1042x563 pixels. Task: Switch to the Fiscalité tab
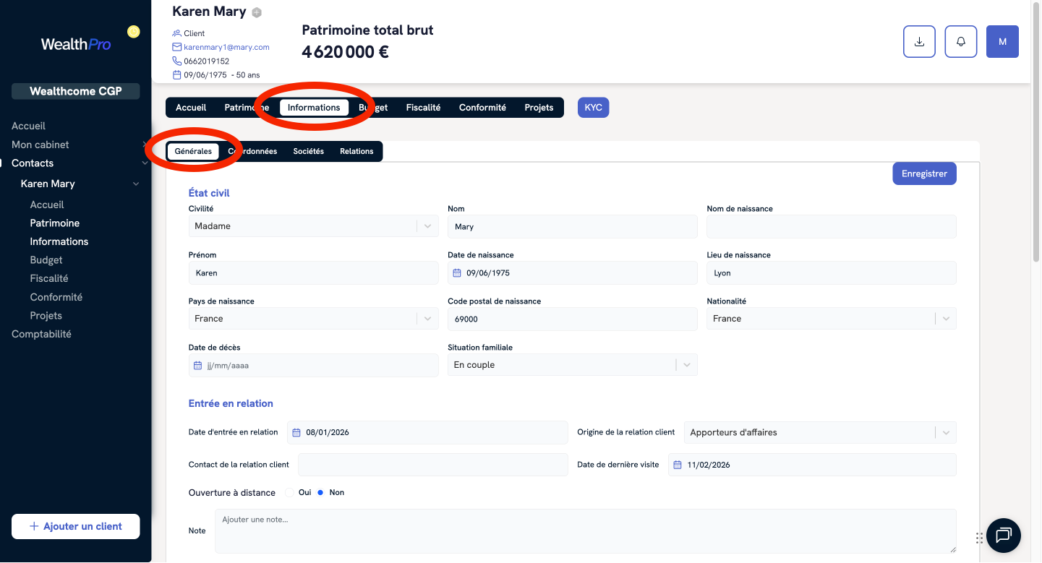click(423, 108)
